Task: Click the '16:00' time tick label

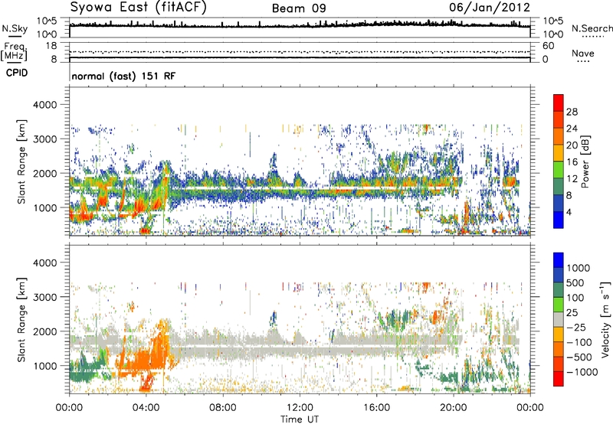Action: 376,408
